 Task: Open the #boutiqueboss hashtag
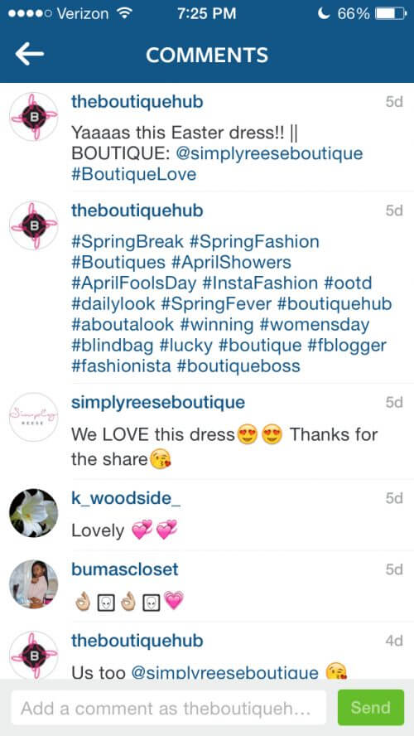point(238,366)
